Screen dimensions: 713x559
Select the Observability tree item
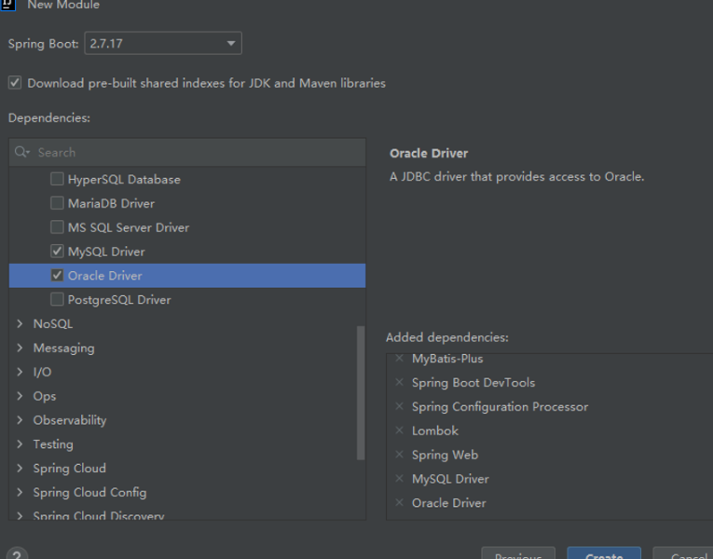[x=70, y=420]
